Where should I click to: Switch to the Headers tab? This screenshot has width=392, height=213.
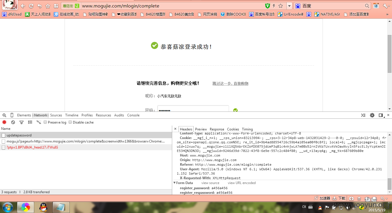tap(186, 129)
